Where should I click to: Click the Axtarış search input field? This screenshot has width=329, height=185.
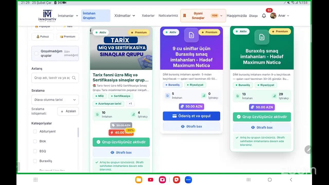coord(55,78)
